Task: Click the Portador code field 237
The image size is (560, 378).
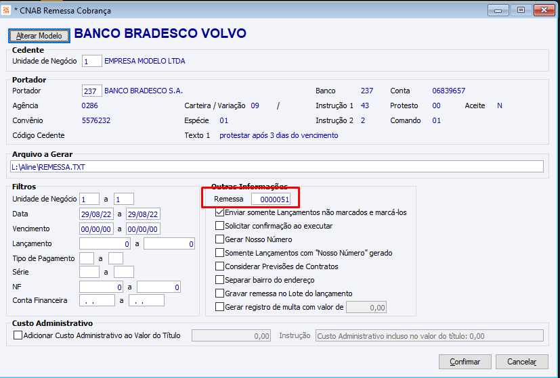Action: (x=92, y=91)
